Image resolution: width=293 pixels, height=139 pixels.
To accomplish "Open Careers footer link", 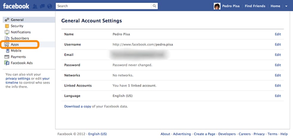I will pyautogui.click(x=244, y=134).
